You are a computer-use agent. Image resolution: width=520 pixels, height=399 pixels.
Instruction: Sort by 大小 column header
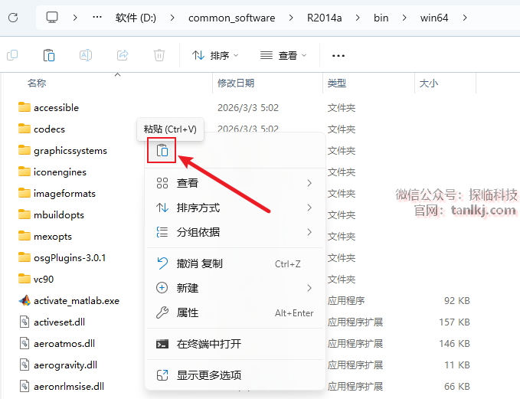[428, 83]
